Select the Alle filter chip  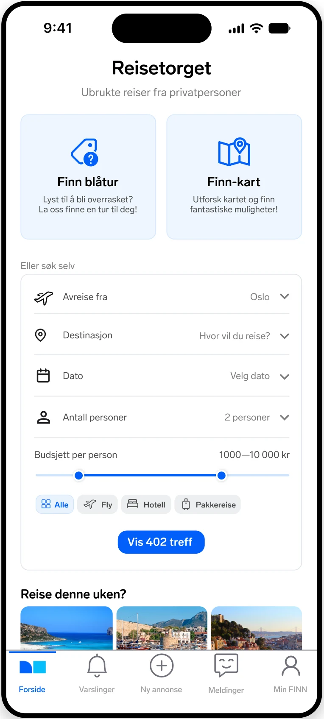coord(55,504)
